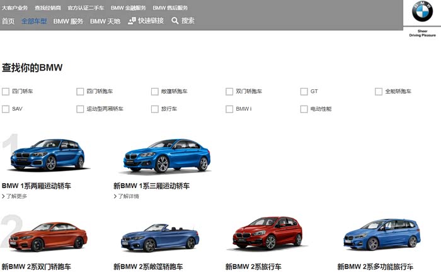
Task: Click title 新BMW 2系敞篷轿跑车
Action: [148, 267]
